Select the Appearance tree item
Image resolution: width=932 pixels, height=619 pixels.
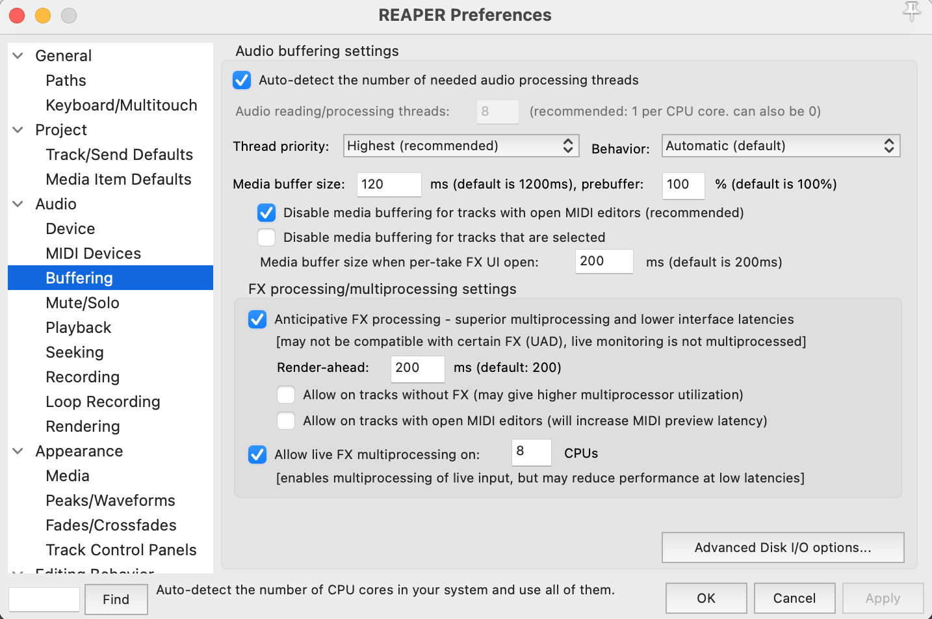pyautogui.click(x=79, y=451)
